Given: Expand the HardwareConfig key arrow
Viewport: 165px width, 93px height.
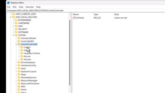Looking at the screenshot, I should 16,65.
